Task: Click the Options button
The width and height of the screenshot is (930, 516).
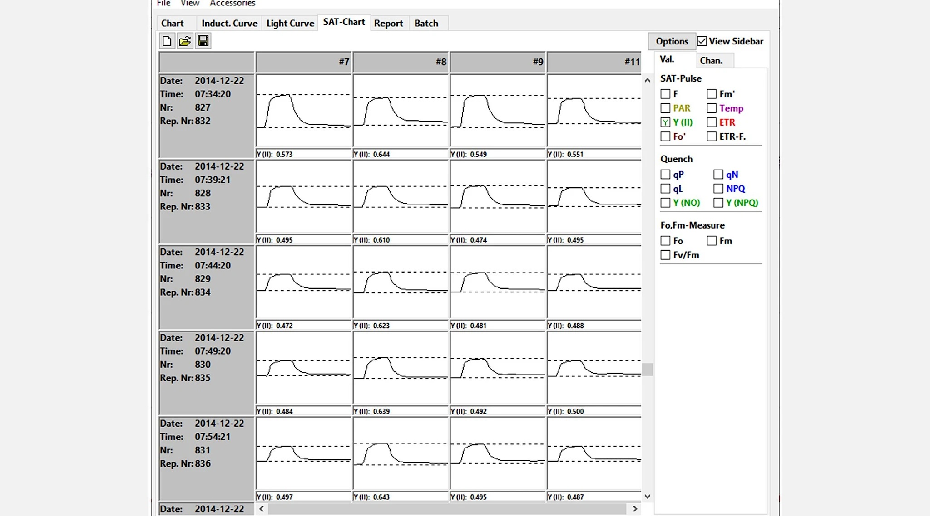Action: (672, 41)
